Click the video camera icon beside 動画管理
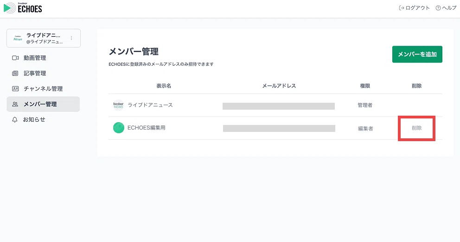Image resolution: width=460 pixels, height=242 pixels. tap(15, 58)
